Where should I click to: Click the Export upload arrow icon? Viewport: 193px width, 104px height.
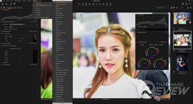[186, 4]
